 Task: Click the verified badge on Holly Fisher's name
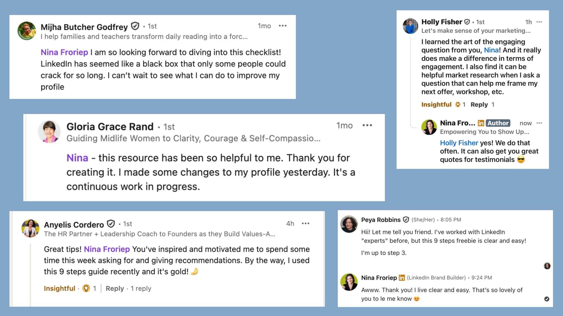coord(467,22)
